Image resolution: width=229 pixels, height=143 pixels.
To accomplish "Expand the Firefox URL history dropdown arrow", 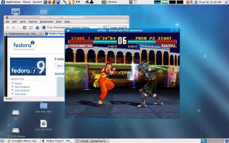I will tap(99, 27).
